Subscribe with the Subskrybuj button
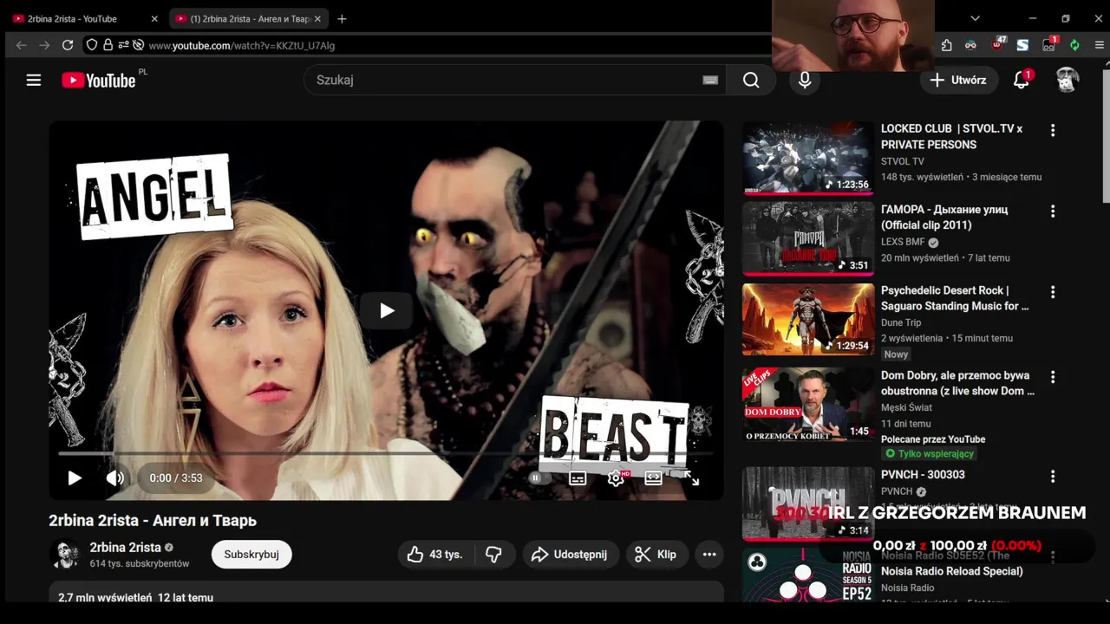Viewport: 1110px width, 624px height. click(x=251, y=554)
